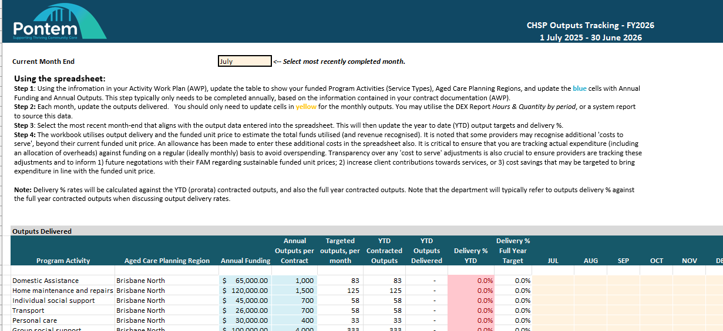Select the AUG output cell for Home maintenance

tap(590, 291)
